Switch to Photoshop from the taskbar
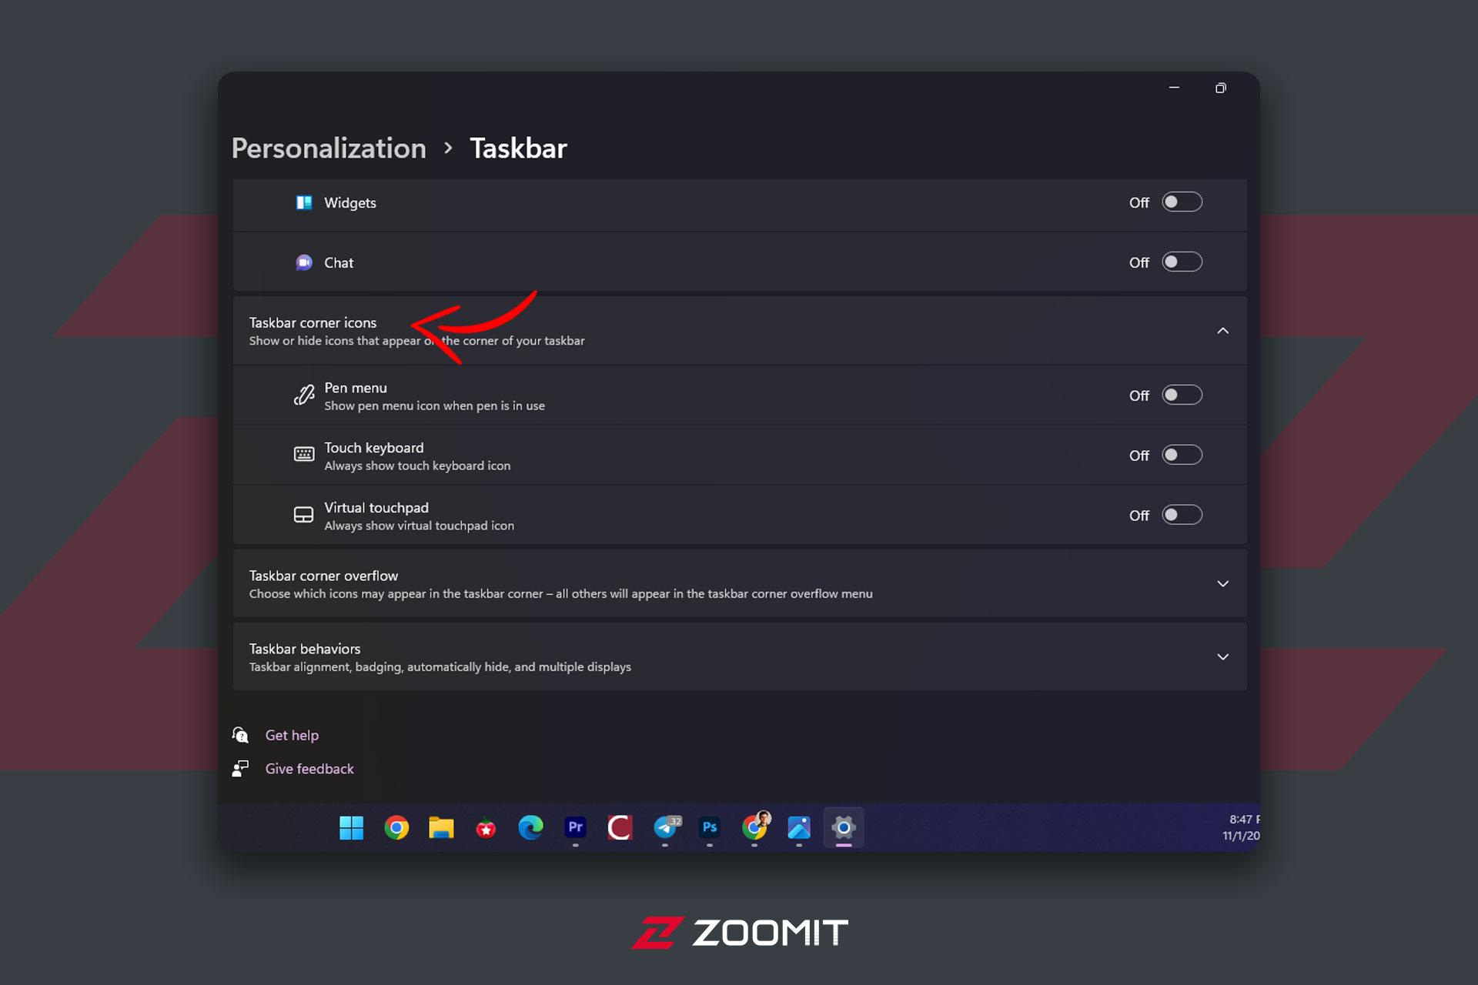This screenshot has height=985, width=1478. pyautogui.click(x=710, y=828)
